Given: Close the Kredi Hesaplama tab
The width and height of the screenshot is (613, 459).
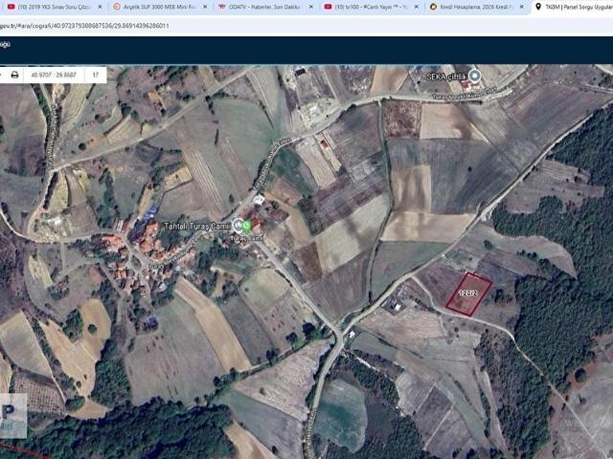Looking at the screenshot, I should pyautogui.click(x=522, y=7).
